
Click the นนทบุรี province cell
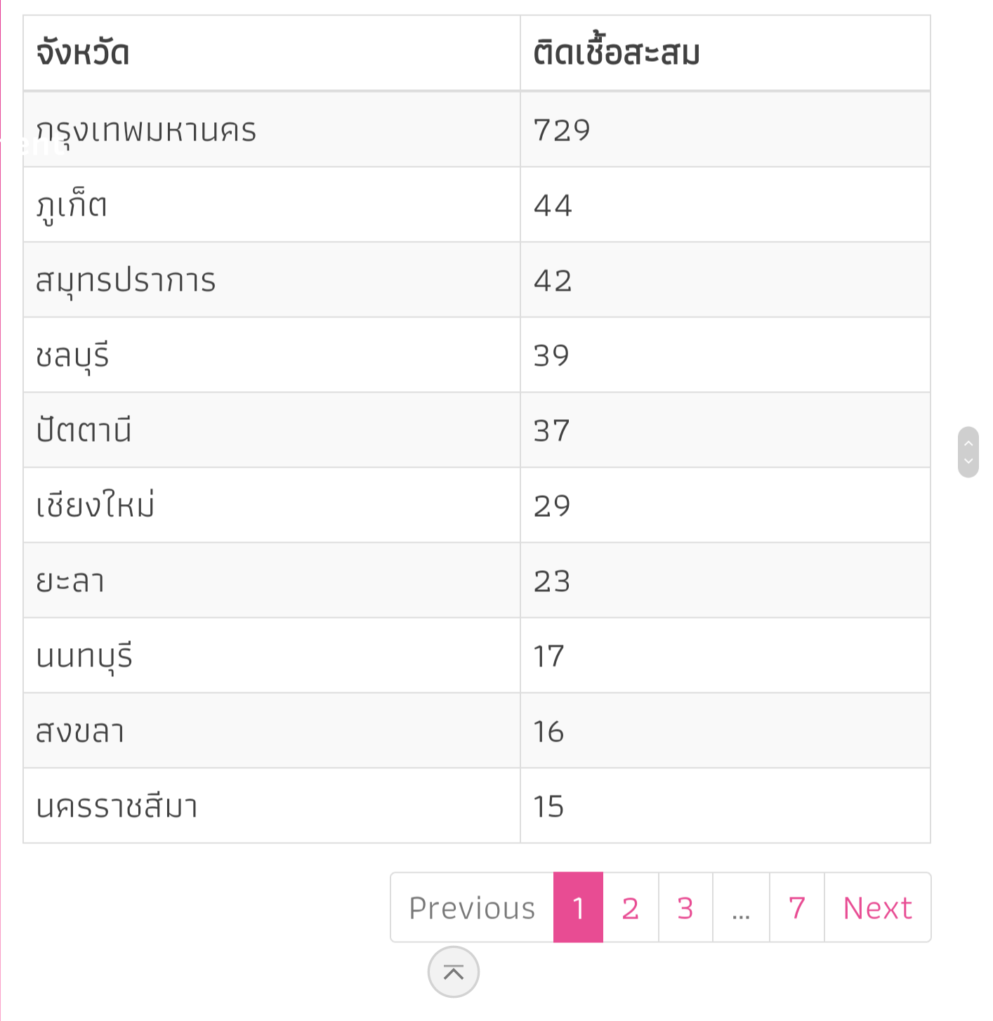(x=84, y=656)
